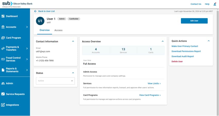Open Service Requests in the sidebar

tap(15, 94)
